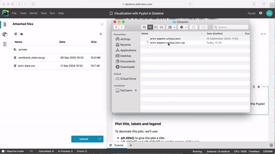Eject the PyCharm volume
Screen dimensions: 275x154
pos(136,91)
